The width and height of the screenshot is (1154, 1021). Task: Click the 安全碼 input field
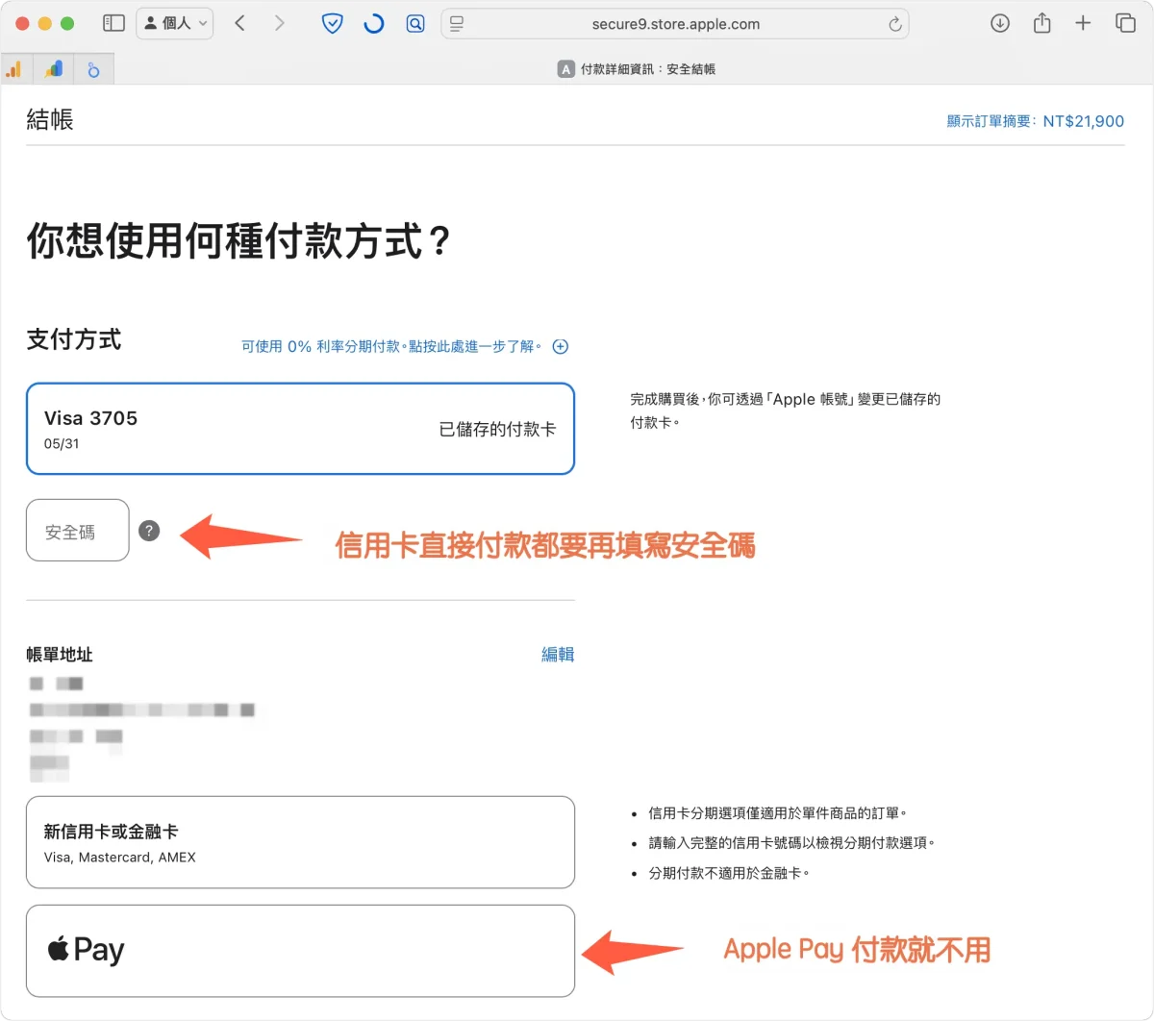[x=78, y=530]
